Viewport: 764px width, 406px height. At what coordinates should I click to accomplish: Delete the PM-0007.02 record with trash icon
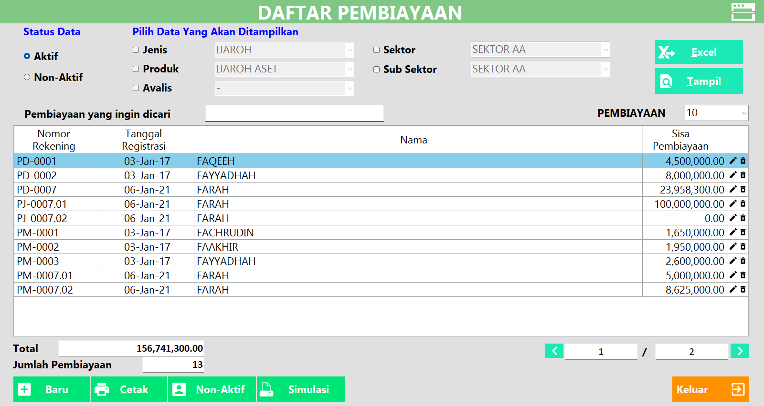tap(743, 290)
